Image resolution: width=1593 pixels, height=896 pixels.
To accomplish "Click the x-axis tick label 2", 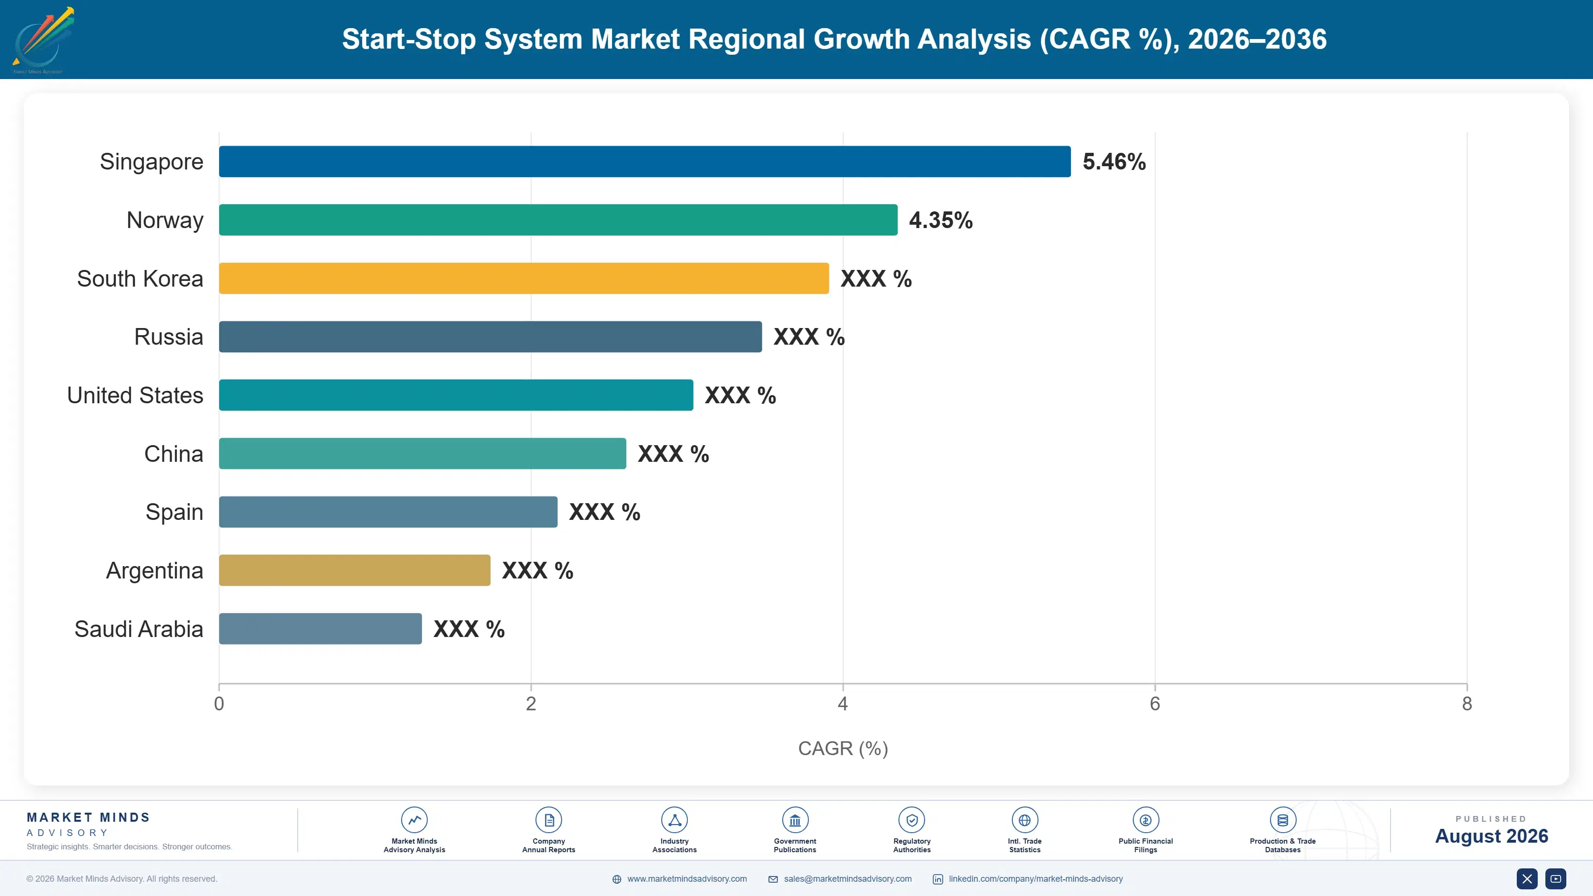I will (x=531, y=704).
